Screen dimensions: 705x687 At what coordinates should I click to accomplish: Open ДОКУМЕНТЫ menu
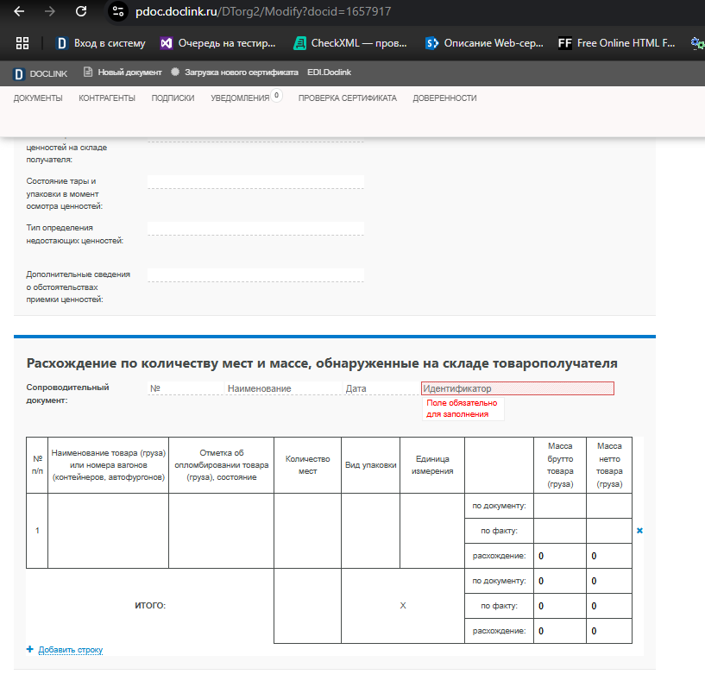(38, 98)
